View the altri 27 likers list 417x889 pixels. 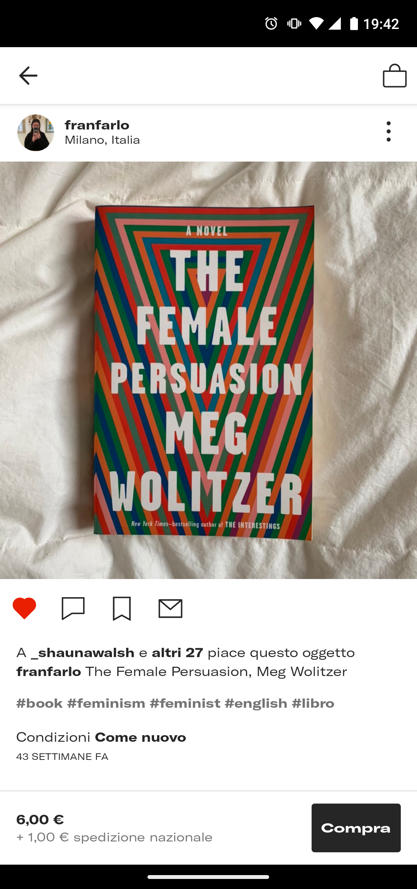click(177, 653)
